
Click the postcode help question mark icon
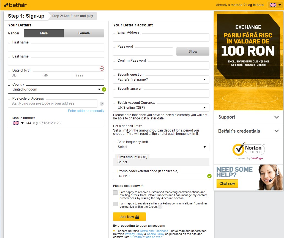[102, 104]
